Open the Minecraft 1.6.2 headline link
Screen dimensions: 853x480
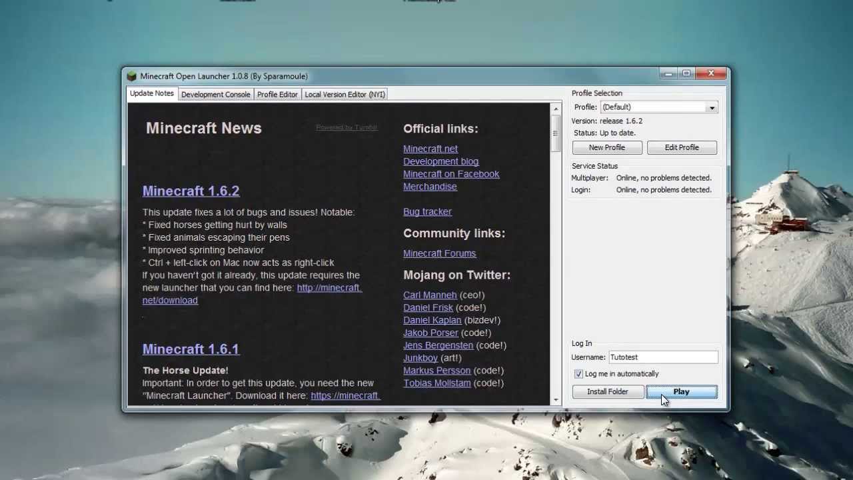(x=191, y=191)
